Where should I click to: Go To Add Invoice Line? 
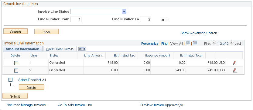tap(75, 105)
